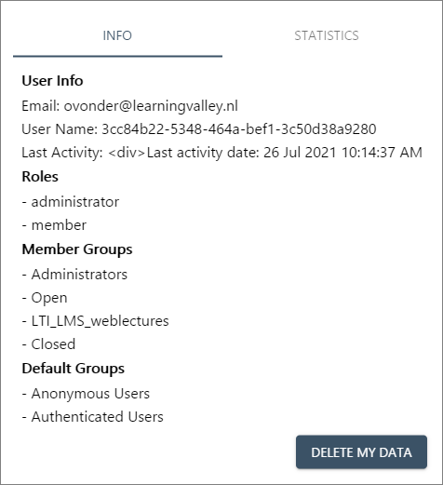
Task: Select the INFO tab
Action: [x=117, y=35]
